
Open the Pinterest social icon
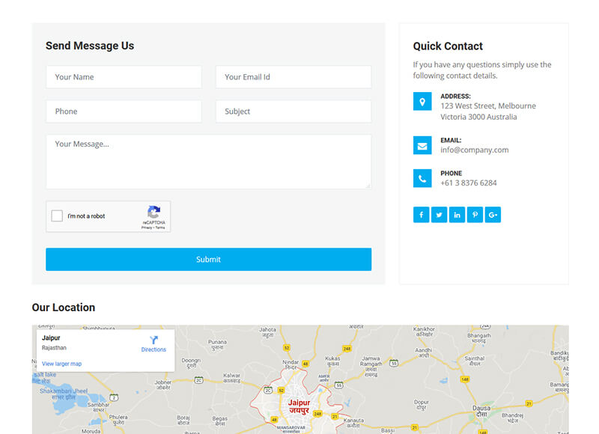475,215
